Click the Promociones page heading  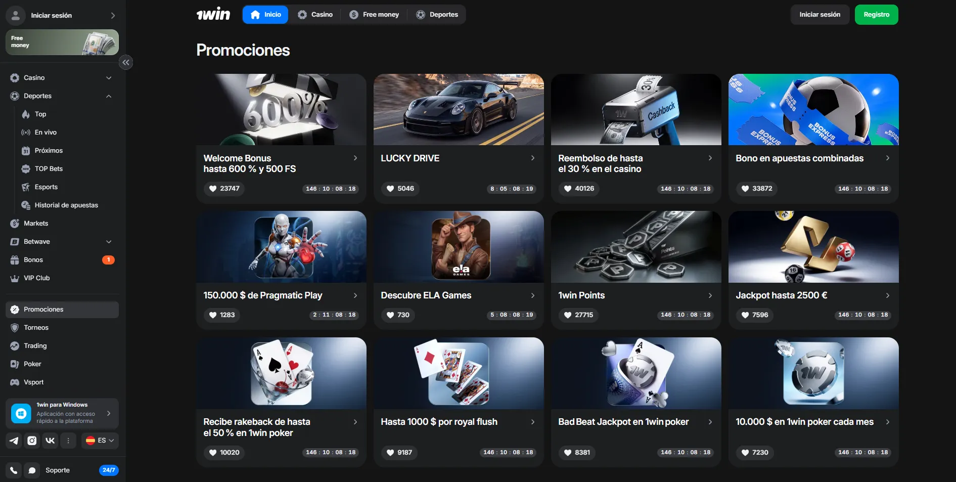pyautogui.click(x=243, y=50)
